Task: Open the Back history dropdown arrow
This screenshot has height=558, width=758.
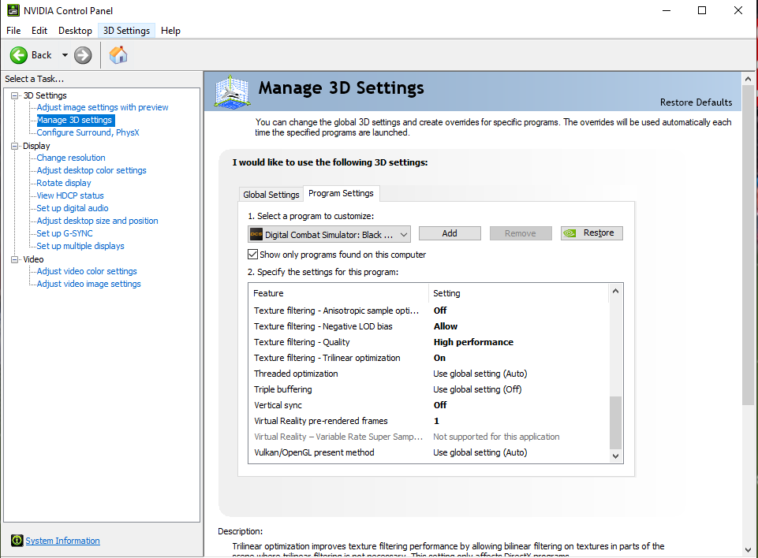Action: 65,55
